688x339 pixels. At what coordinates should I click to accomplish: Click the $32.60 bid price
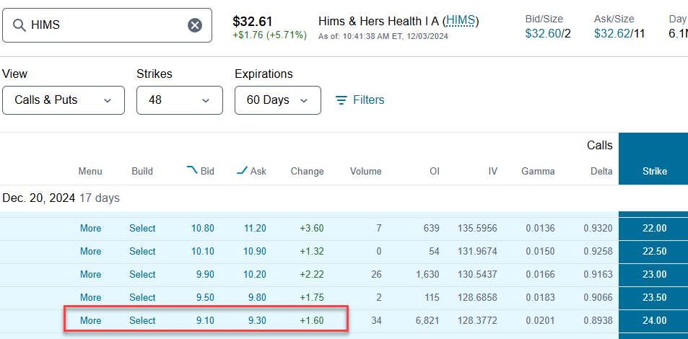pos(543,33)
